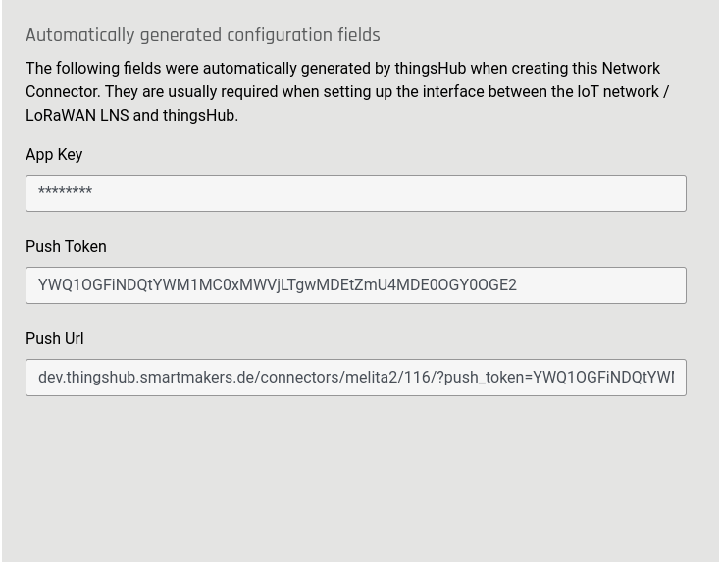The image size is (720, 562).
Task: Click the token value starting with YWQ1OGFi
Action: [x=277, y=285]
